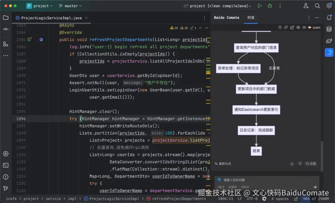335x203 pixels.
Task: Open Comate panel options menu
Action: click(x=309, y=18)
